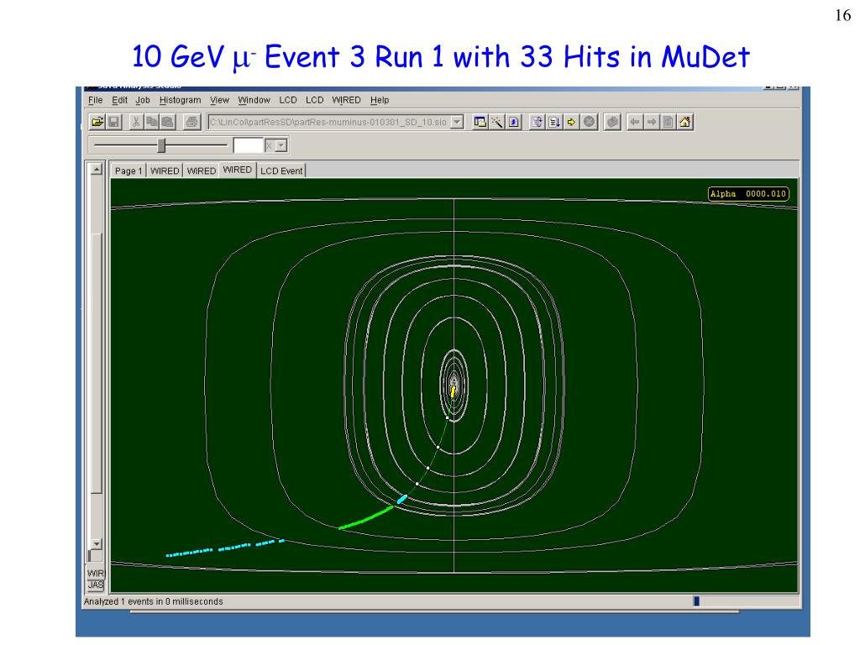Open the Edit menu

pyautogui.click(x=119, y=100)
